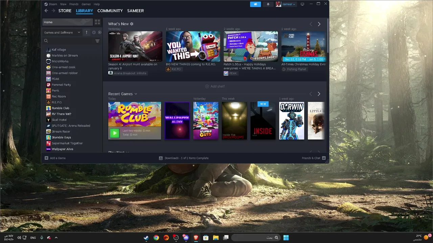
Task: Open the View menu
Action: click(63, 4)
